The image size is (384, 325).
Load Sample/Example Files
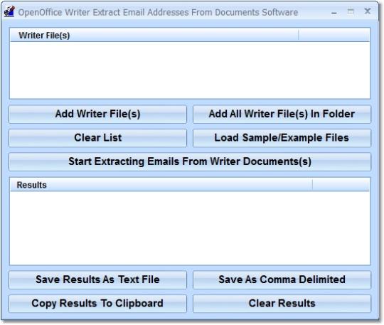click(x=282, y=138)
